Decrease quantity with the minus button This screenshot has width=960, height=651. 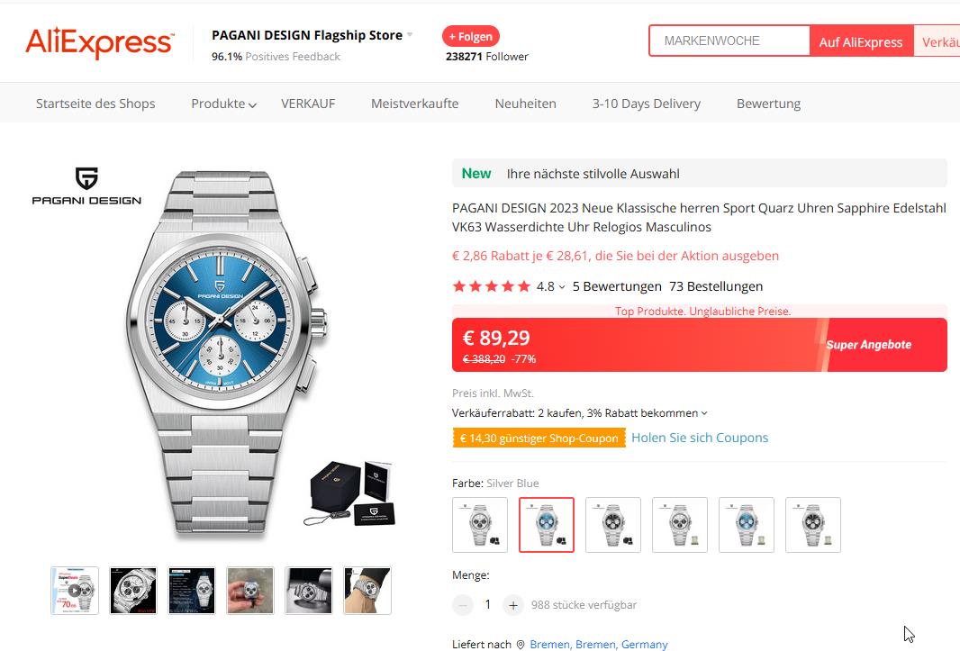(463, 605)
